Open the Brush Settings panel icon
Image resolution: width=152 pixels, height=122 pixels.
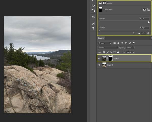[93, 6]
